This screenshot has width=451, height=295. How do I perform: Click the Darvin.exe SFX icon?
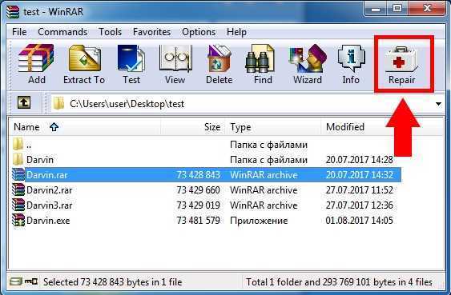(18, 220)
